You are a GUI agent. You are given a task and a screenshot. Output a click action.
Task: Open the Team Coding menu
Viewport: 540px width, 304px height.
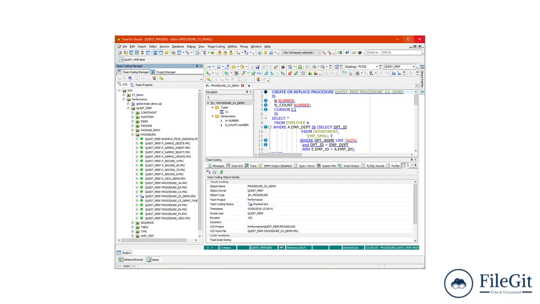(216, 46)
